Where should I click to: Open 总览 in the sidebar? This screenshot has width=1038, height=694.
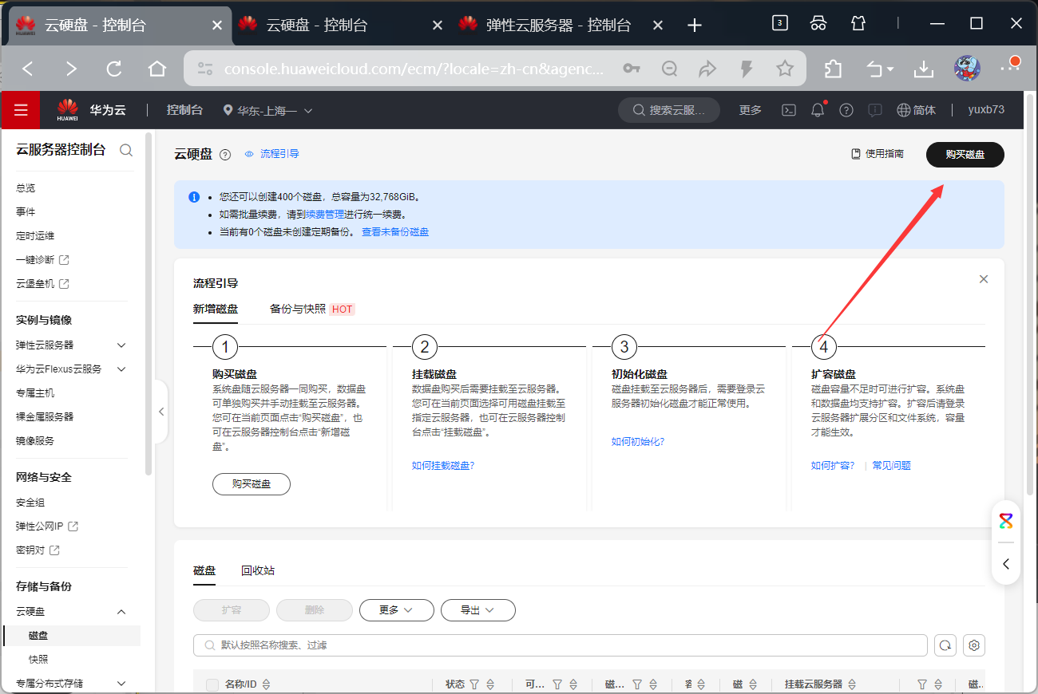click(x=26, y=188)
